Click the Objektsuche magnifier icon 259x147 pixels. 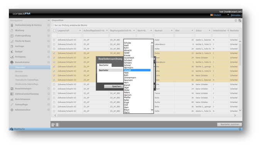(x=12, y=129)
